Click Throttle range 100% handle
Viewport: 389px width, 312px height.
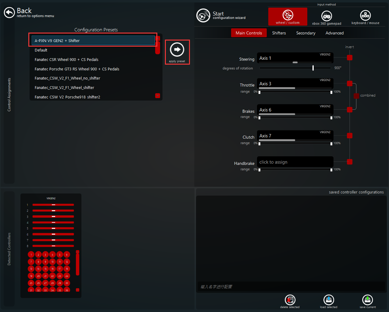point(331,92)
